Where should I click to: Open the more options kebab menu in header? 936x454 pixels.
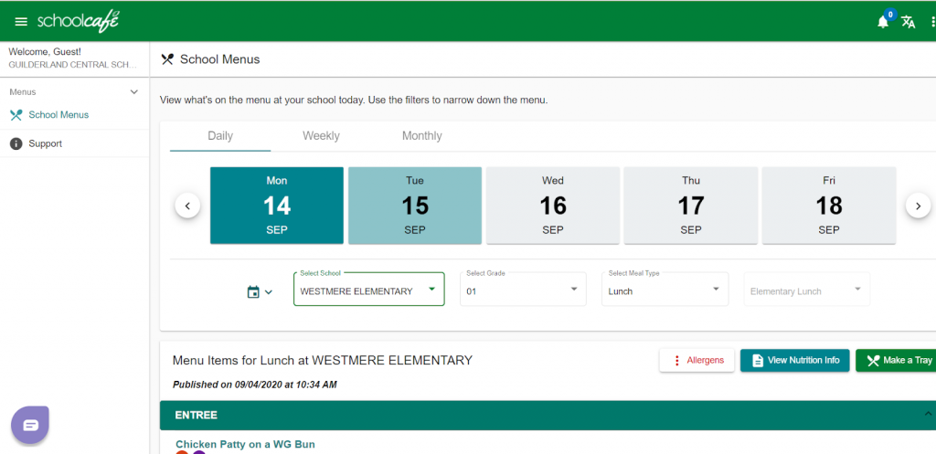pyautogui.click(x=932, y=22)
